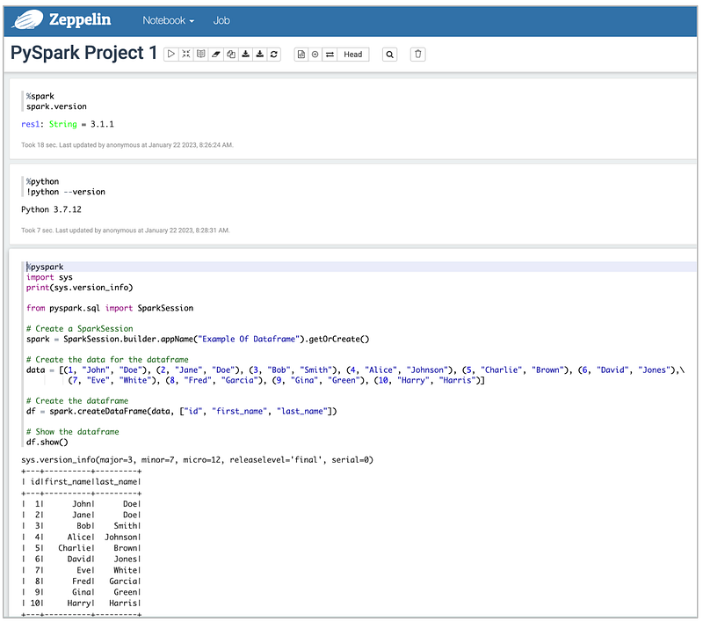Click the Zeppelin logo home link

[62, 19]
